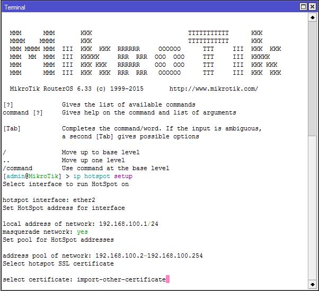Click the vertical scrollbar thumb

313,78
